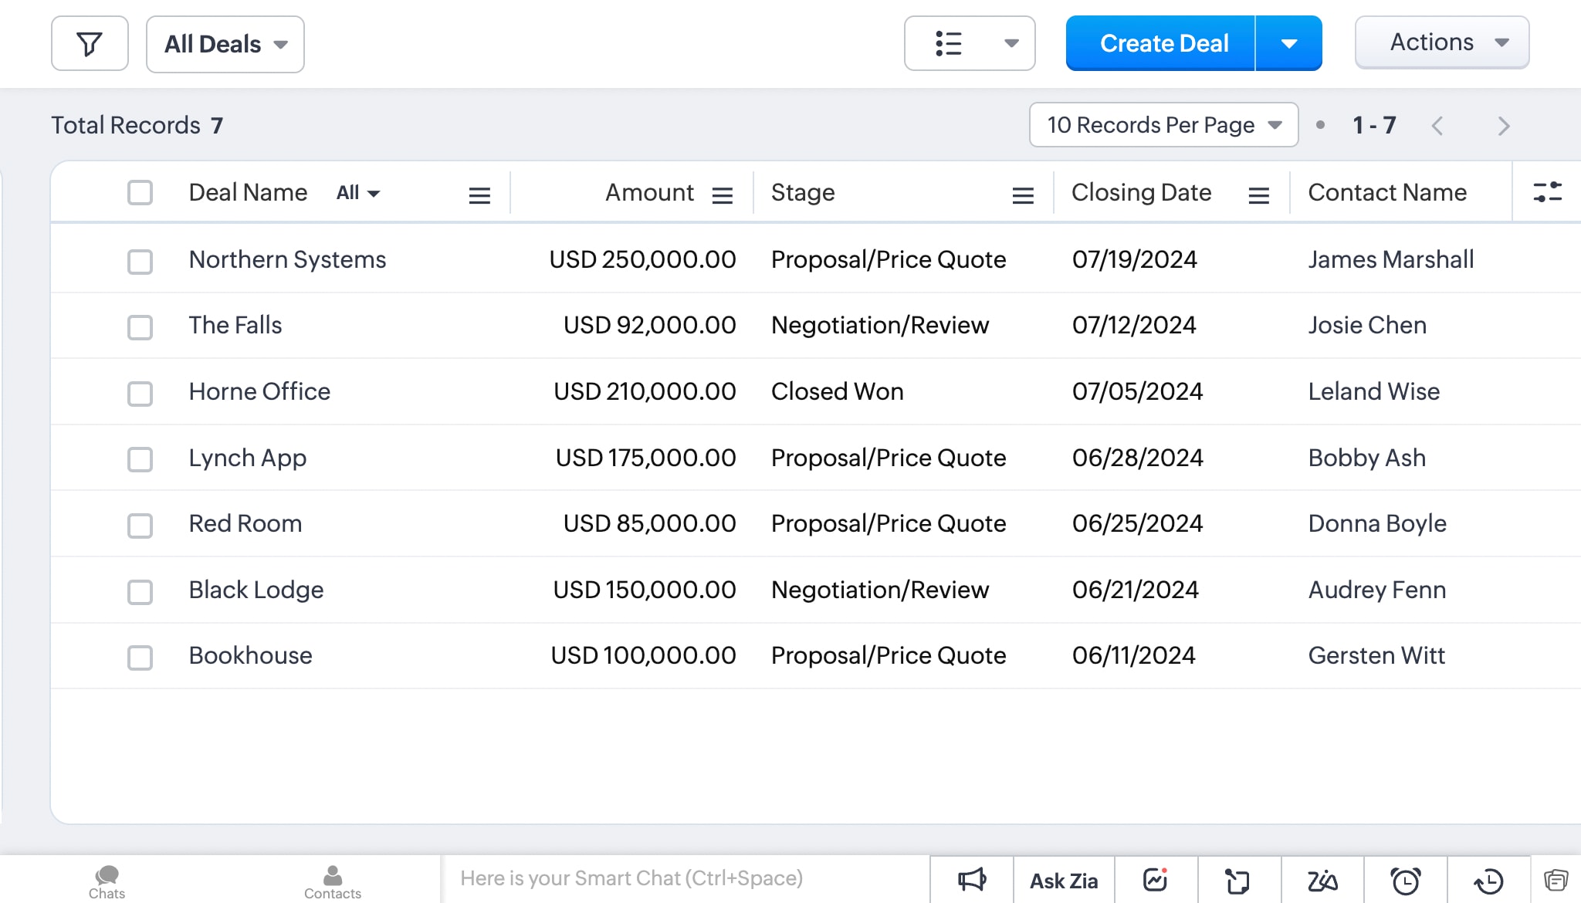Open the Zia insights trend icon
Viewport: 1581px width, 903px height.
1155,879
